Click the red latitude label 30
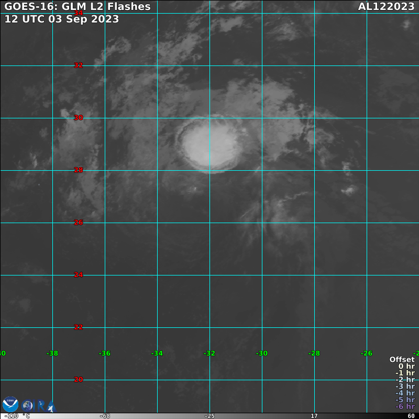Screen dimensions: 419x419 click(x=79, y=118)
